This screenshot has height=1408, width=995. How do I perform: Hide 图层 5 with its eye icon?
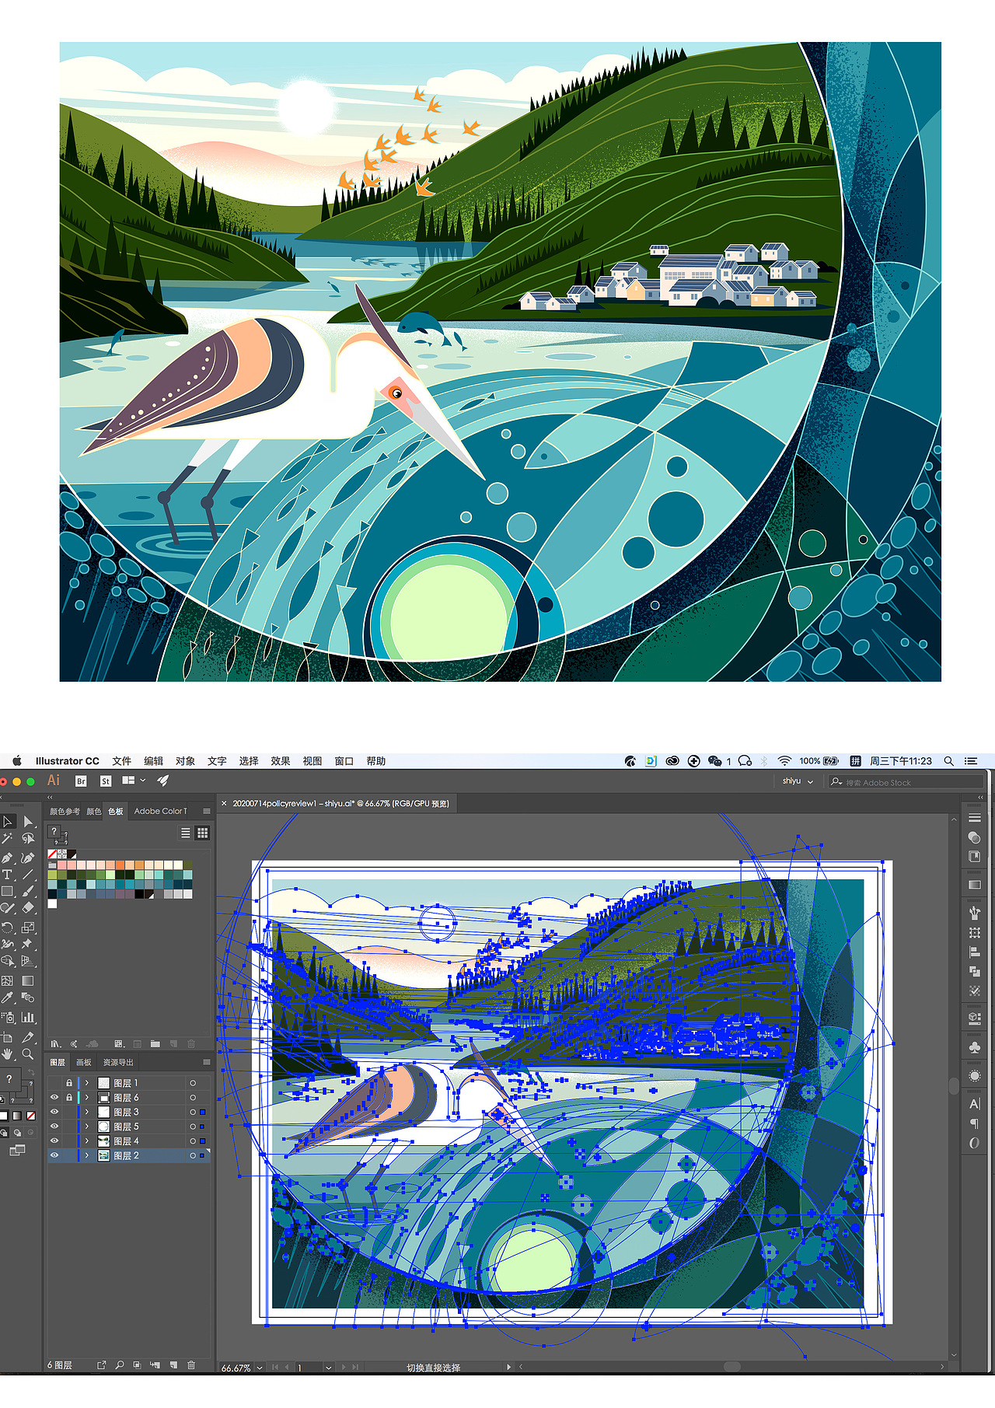pyautogui.click(x=54, y=1126)
